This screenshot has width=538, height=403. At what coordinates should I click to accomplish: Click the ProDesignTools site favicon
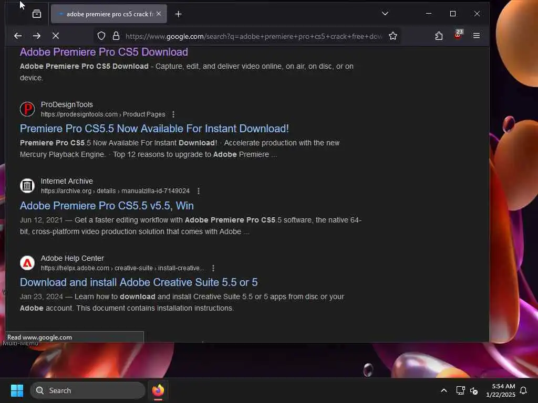click(27, 109)
